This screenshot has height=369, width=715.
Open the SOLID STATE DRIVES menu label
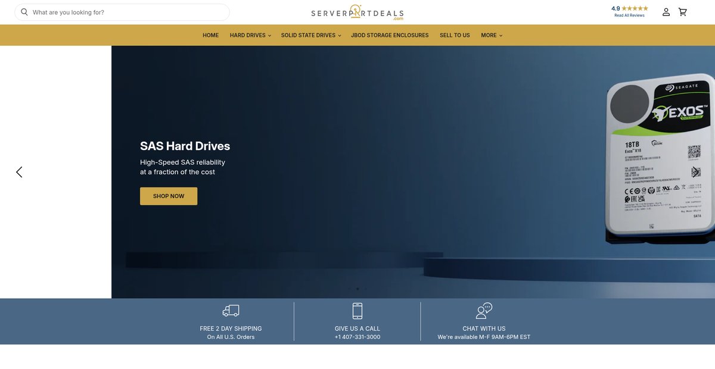308,35
